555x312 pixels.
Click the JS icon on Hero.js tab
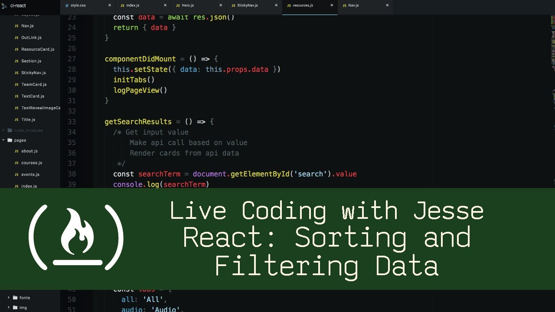178,5
